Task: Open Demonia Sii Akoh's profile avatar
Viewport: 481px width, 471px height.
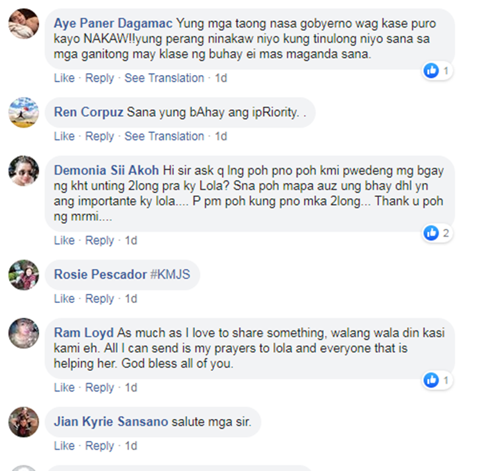Action: tap(24, 171)
